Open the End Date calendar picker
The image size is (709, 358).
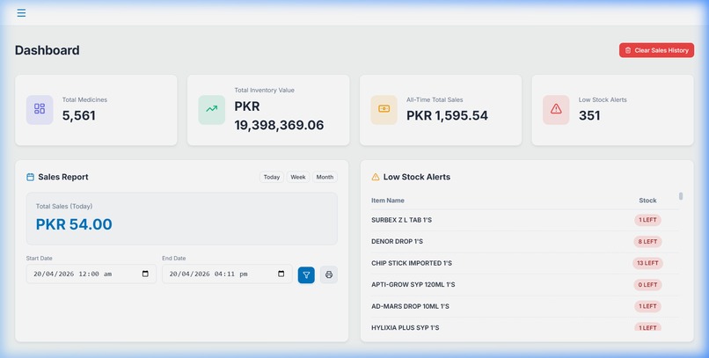281,274
